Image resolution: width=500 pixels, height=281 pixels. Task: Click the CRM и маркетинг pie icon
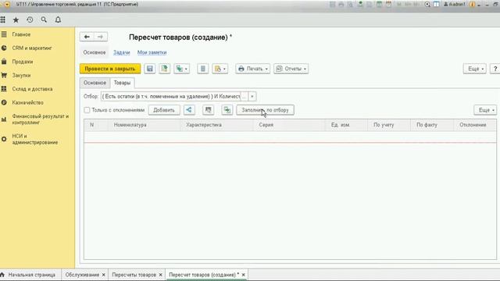(4, 48)
